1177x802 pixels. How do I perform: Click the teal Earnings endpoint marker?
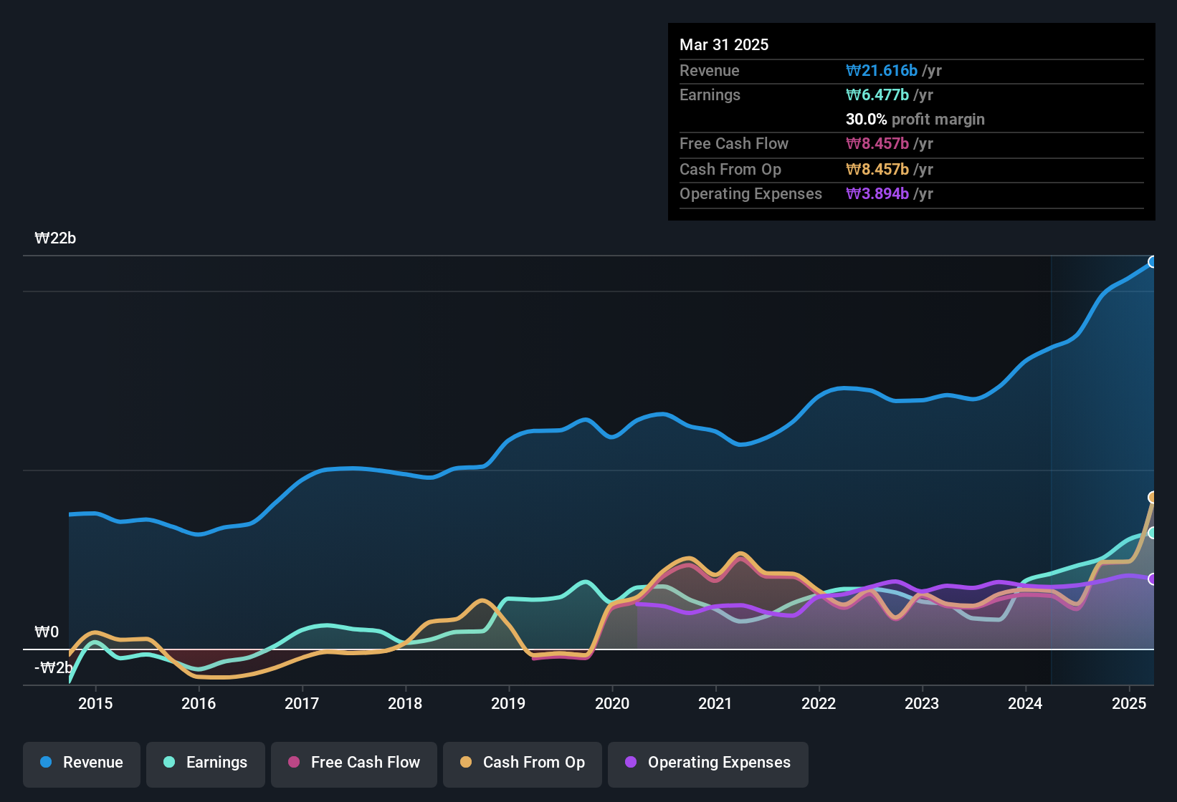pos(1152,533)
